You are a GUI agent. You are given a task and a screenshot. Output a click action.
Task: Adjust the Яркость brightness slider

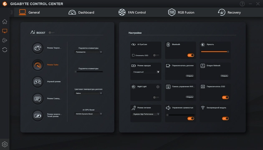[x=215, y=52]
